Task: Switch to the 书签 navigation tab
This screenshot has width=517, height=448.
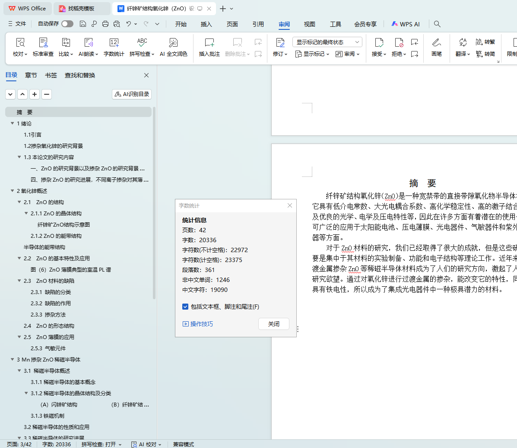Action: 51,75
